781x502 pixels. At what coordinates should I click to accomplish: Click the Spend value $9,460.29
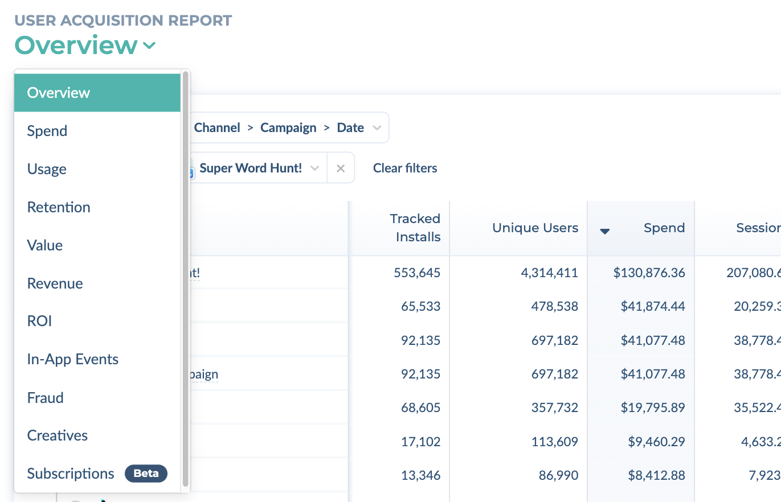(657, 442)
